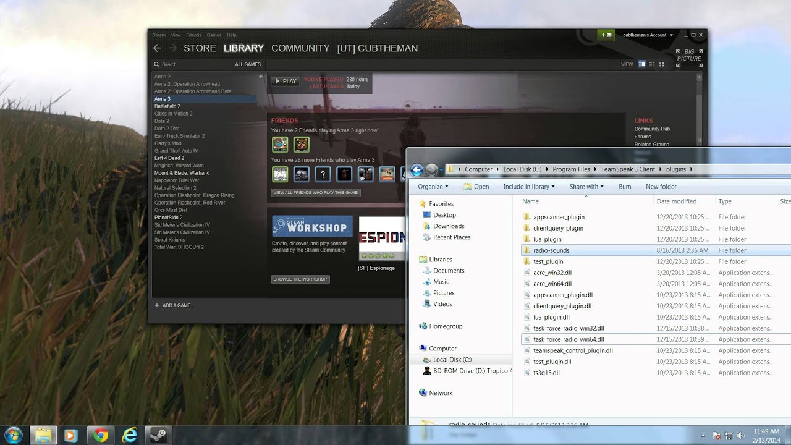The image size is (791, 445).
Task: Select Battlefield 2 in Steam games list
Action: (x=167, y=106)
